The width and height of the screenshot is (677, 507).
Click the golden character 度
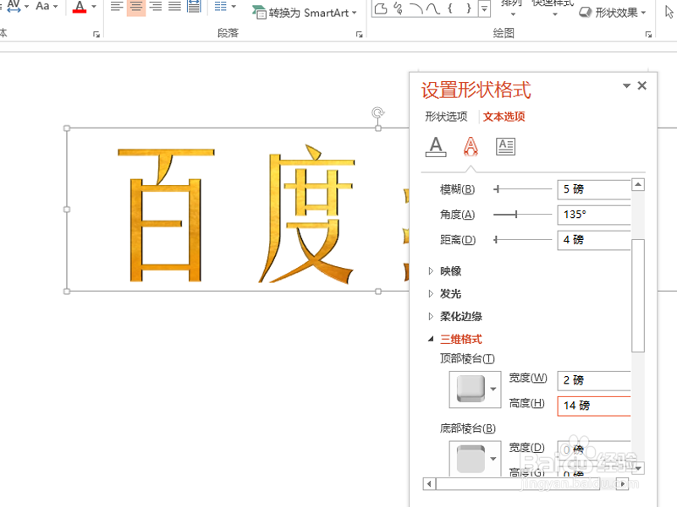click(x=306, y=214)
